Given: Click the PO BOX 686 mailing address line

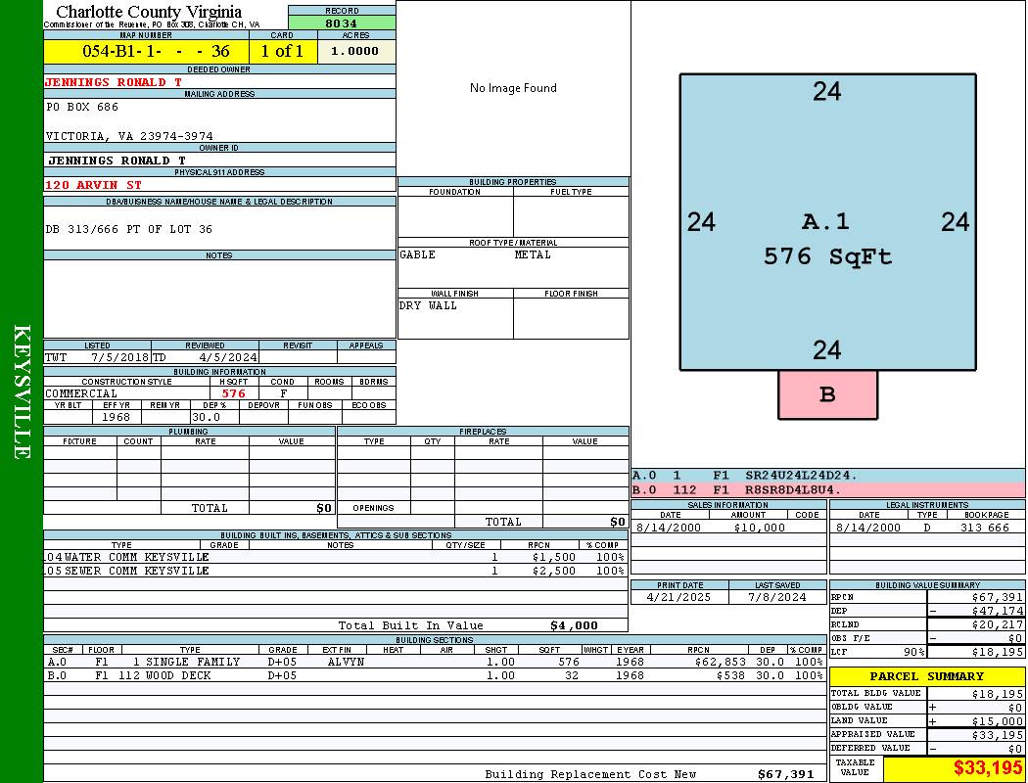Looking at the screenshot, I should (82, 107).
